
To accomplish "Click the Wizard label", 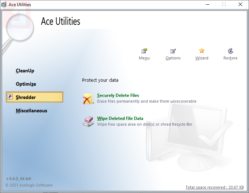I will [202, 58].
